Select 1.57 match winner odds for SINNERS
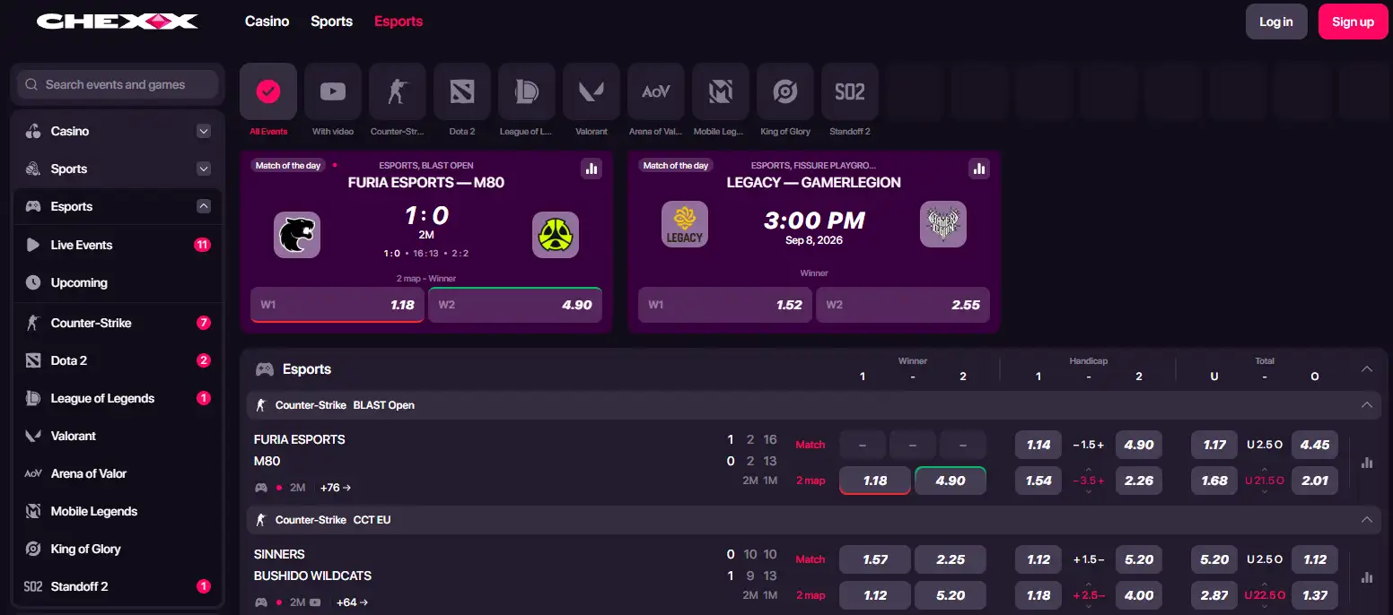Image resolution: width=1393 pixels, height=615 pixels. click(x=875, y=559)
